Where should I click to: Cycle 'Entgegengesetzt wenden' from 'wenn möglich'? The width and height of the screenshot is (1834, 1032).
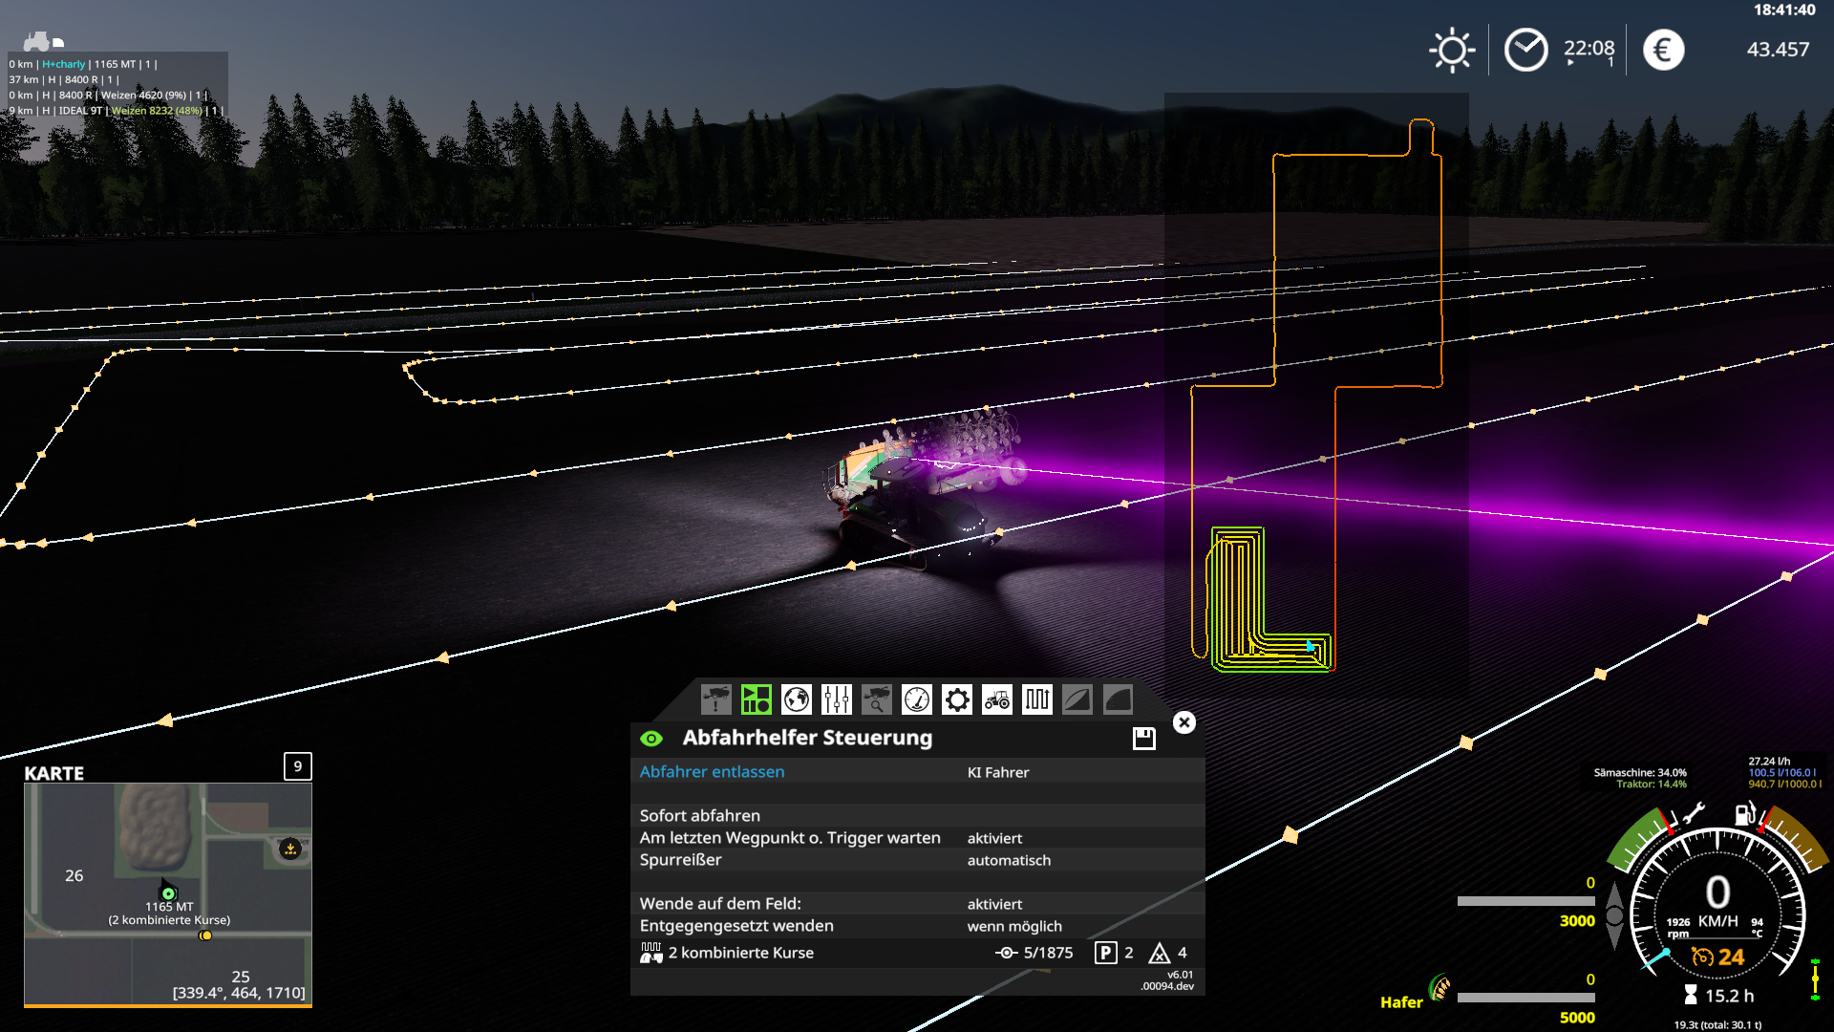(x=1013, y=925)
